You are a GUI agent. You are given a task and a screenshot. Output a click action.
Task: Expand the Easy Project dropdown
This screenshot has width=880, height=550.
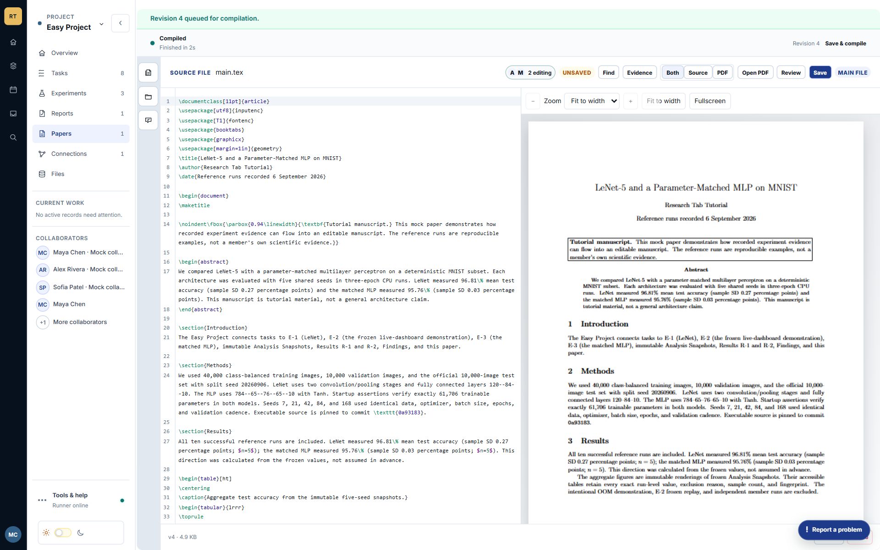pyautogui.click(x=101, y=24)
